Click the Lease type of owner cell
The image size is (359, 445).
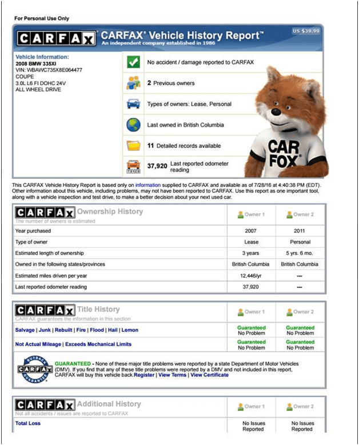pyautogui.click(x=252, y=242)
